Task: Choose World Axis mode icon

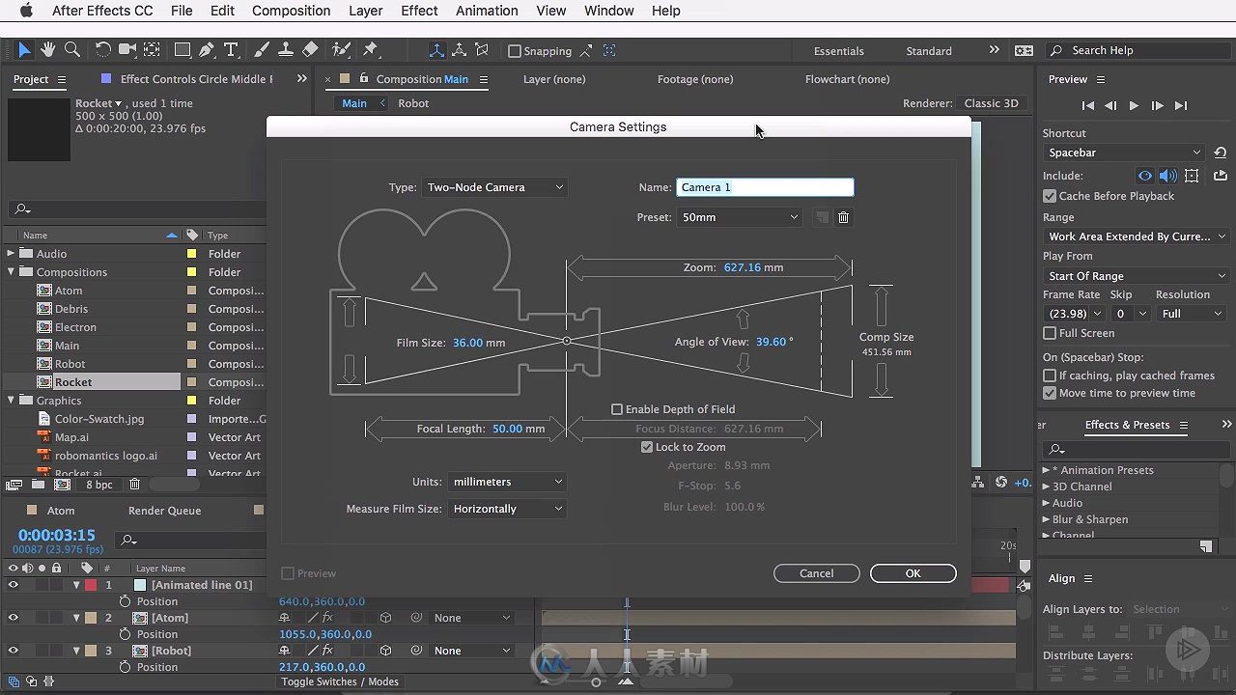Action: coord(460,50)
